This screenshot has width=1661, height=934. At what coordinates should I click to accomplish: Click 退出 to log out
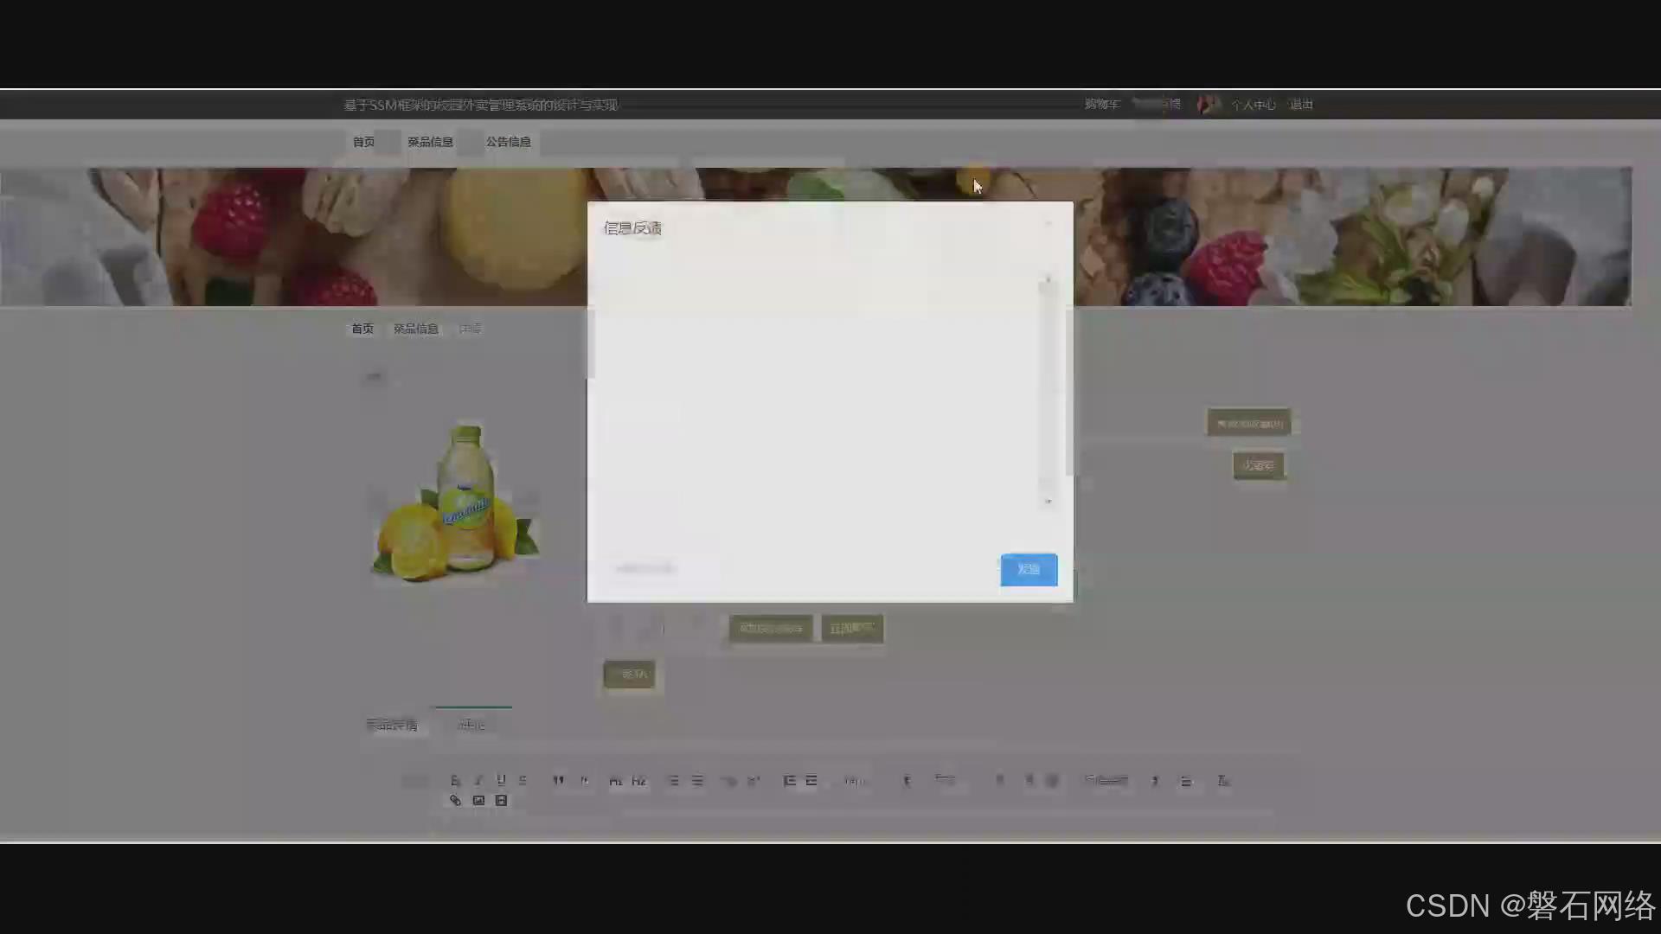[1301, 105]
